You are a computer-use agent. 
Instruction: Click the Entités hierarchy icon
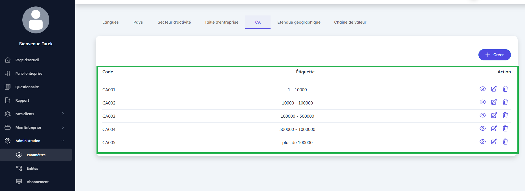(19, 168)
